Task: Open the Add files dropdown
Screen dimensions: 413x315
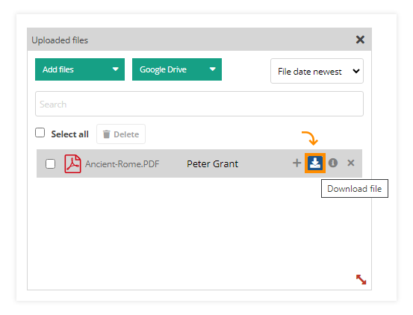Action: click(80, 69)
